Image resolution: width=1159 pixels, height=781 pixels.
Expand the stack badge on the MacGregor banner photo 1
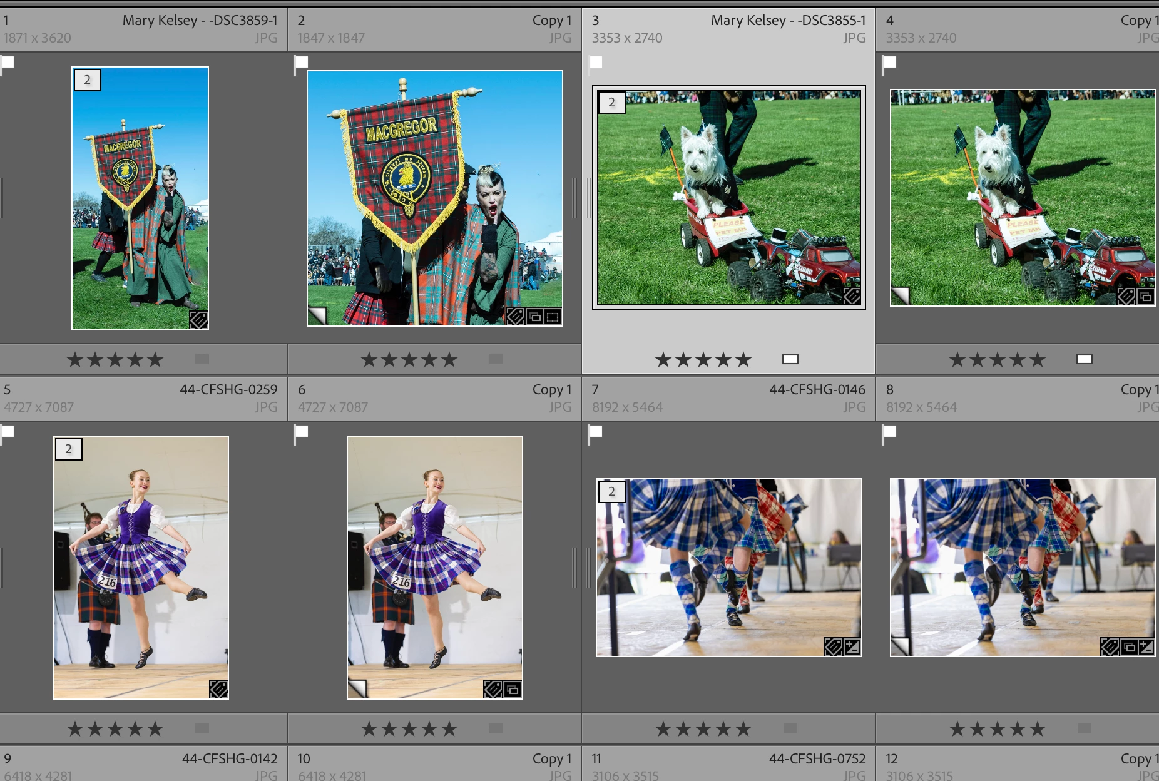[x=88, y=80]
